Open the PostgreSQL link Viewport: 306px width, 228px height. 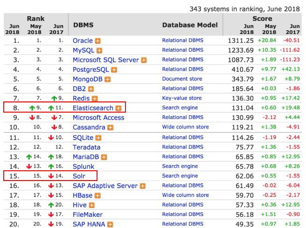pos(91,69)
